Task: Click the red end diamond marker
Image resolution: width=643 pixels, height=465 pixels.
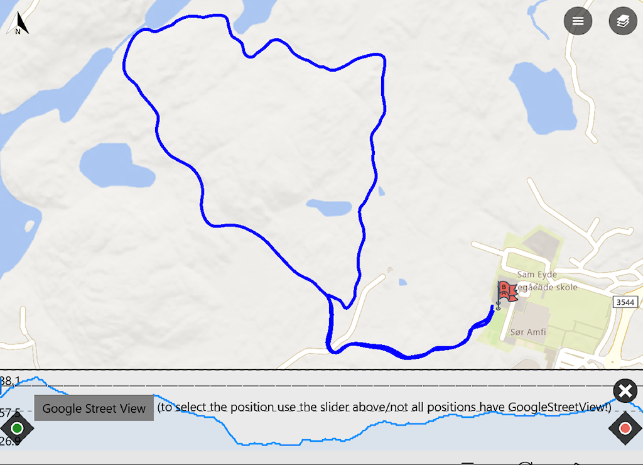Action: pyautogui.click(x=625, y=429)
